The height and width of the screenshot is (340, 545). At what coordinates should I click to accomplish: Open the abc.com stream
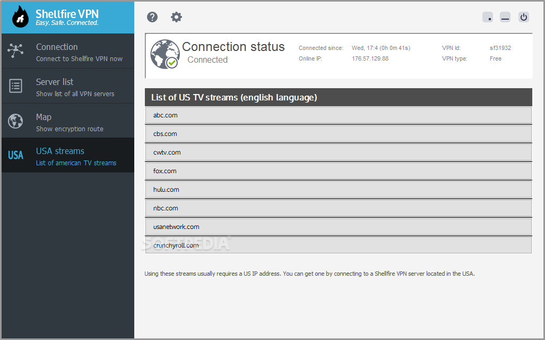click(x=338, y=115)
